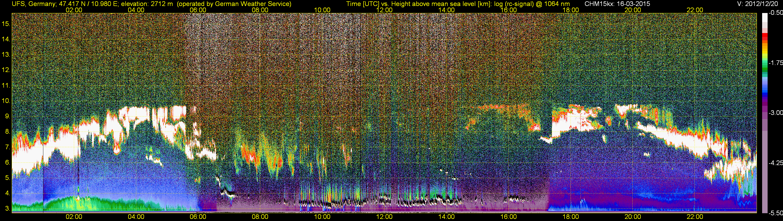Screen dimensions: 783x221
Task: Click the height axis label '7.'
Action: click(x=8, y=147)
